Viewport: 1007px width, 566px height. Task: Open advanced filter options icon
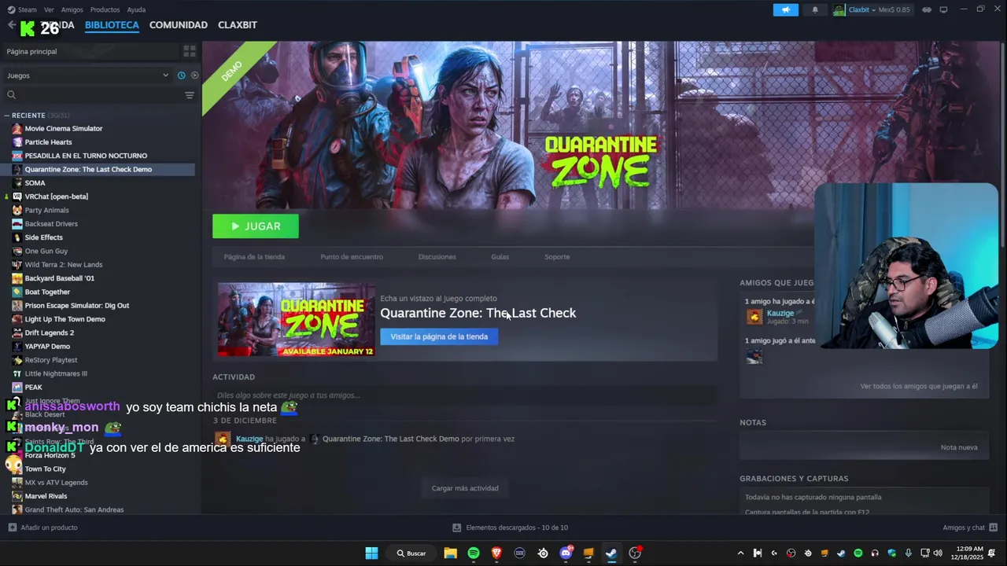tap(190, 95)
